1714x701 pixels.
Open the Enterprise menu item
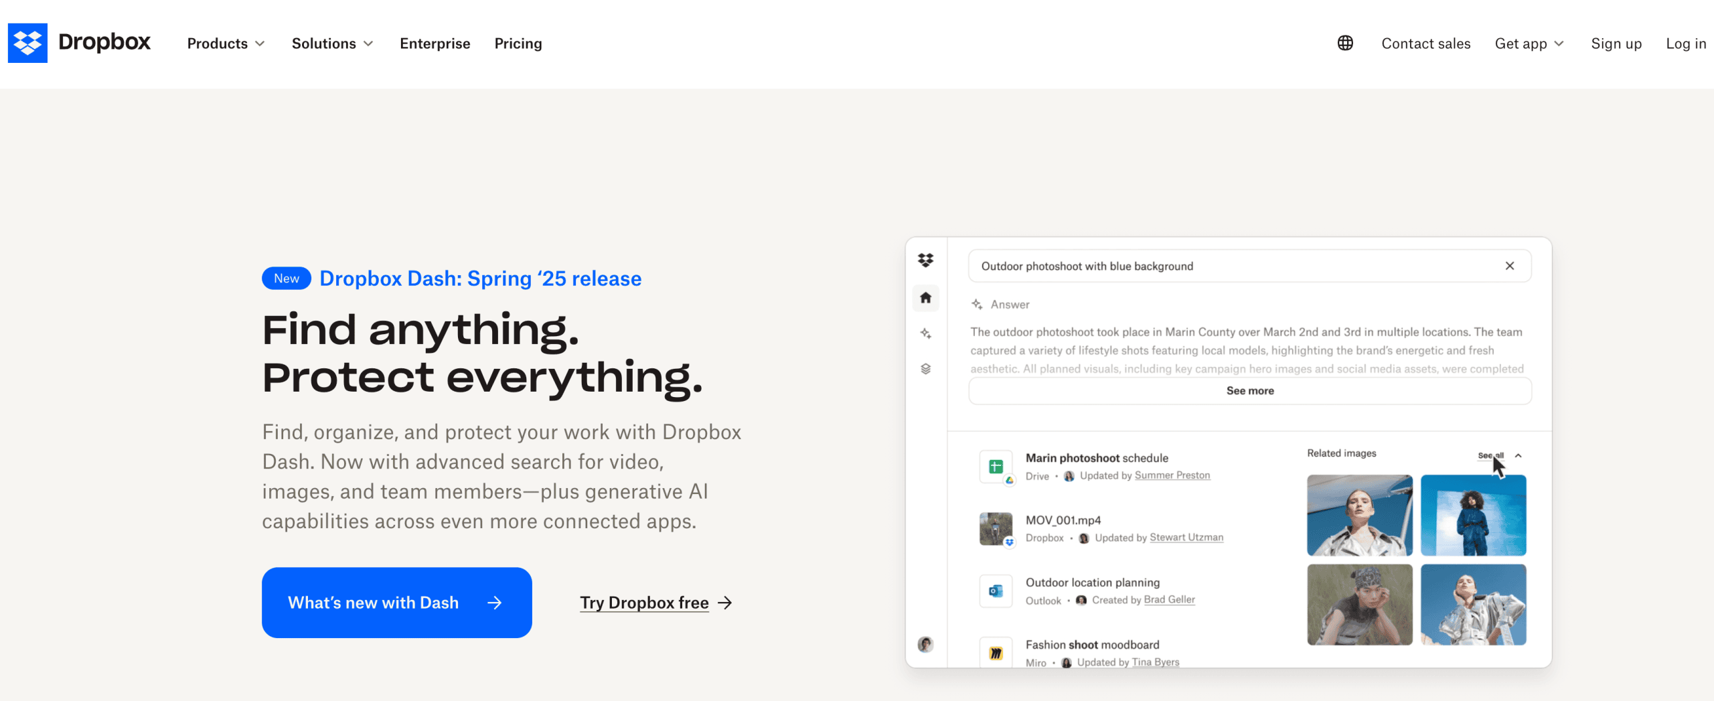pyautogui.click(x=435, y=44)
